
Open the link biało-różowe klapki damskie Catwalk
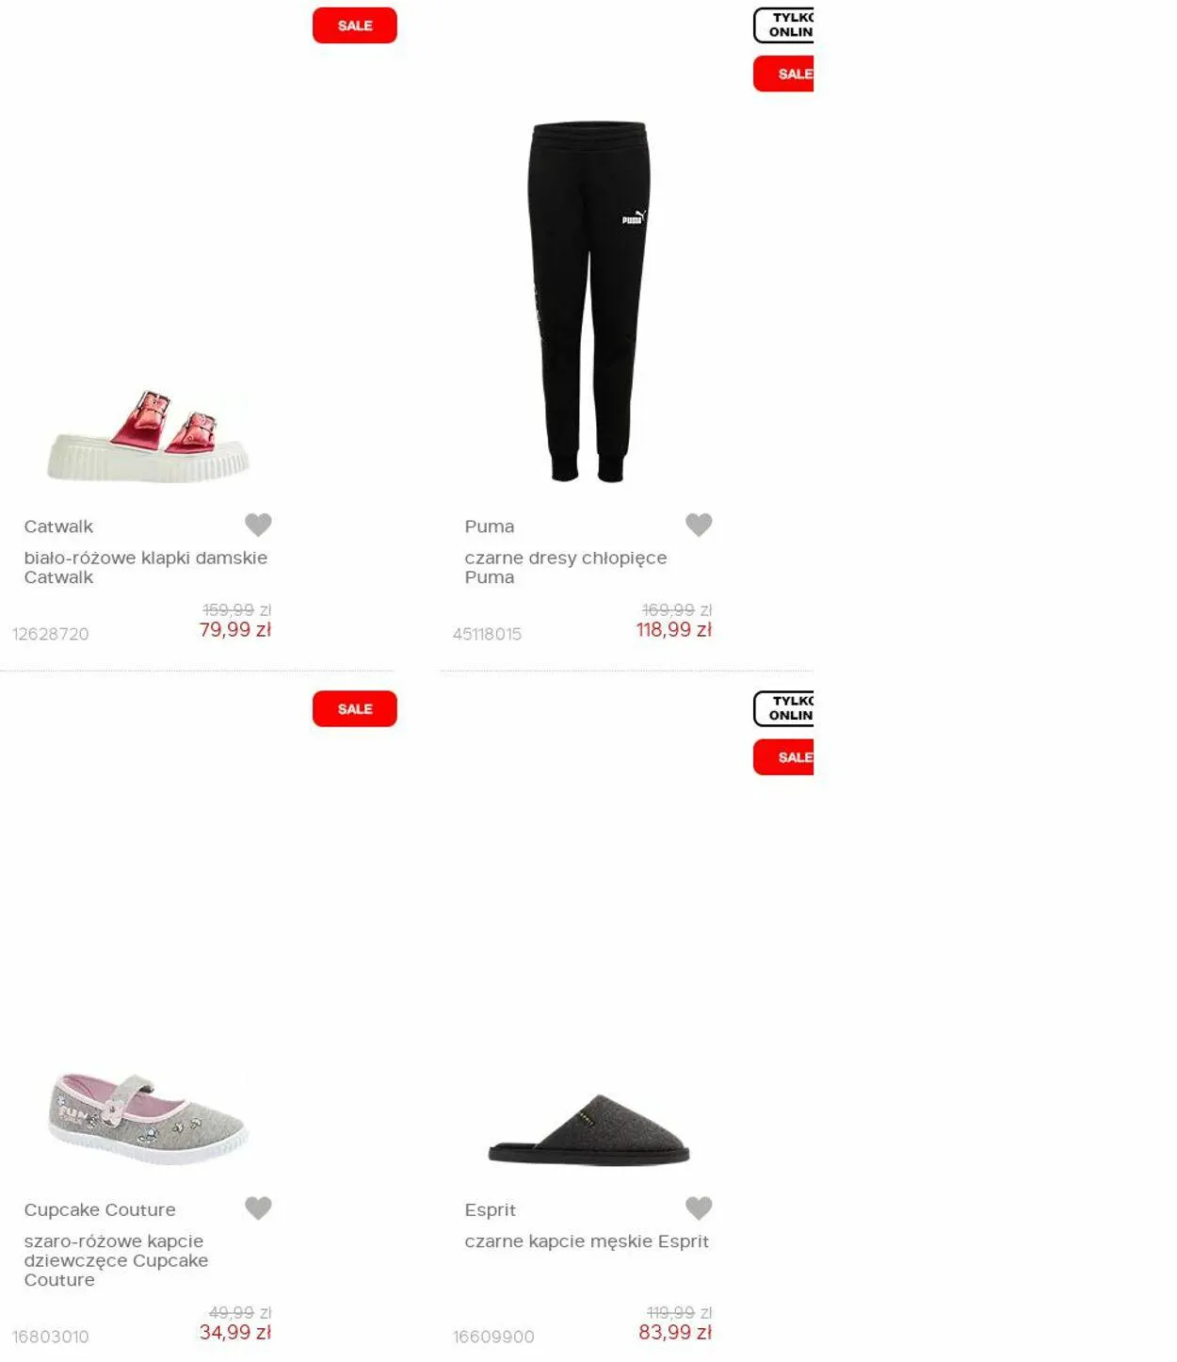tap(146, 567)
